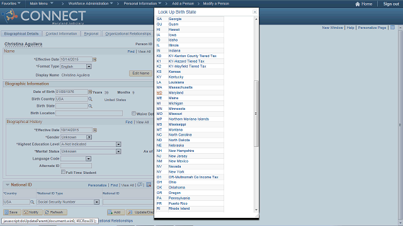Click the Edit Name button

[x=140, y=73]
